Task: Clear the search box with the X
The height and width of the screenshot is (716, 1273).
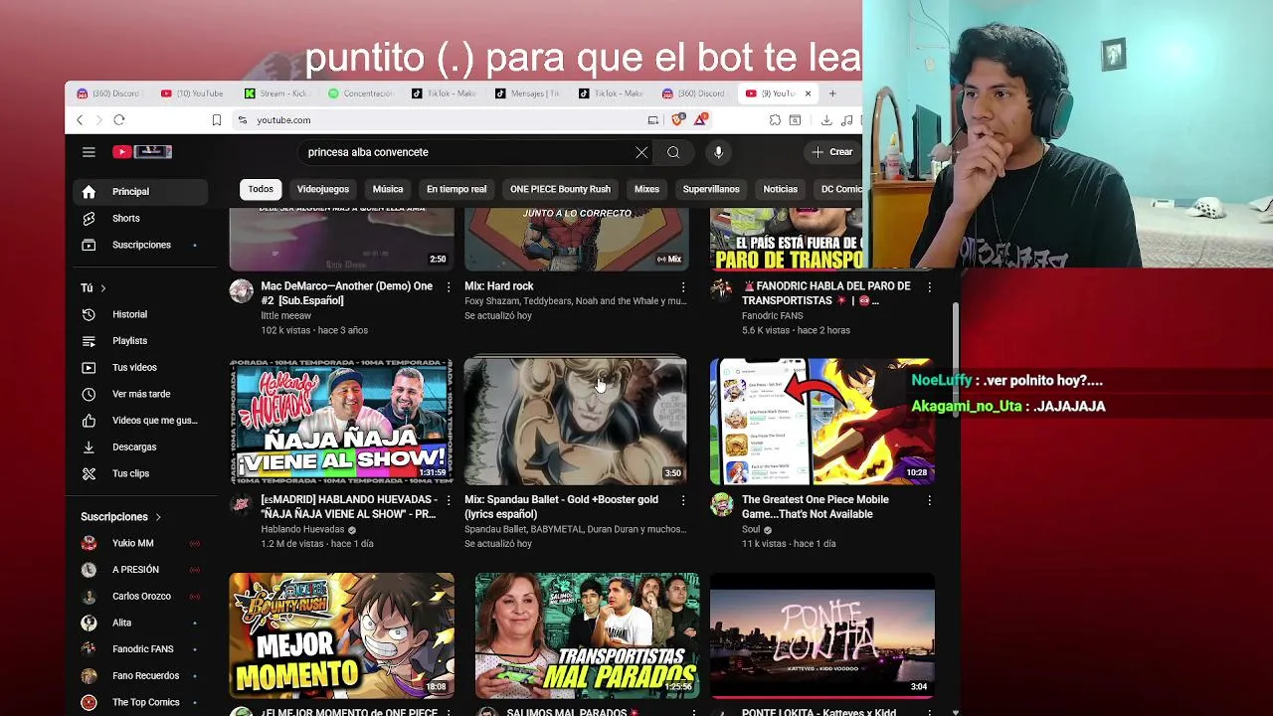Action: (x=641, y=152)
